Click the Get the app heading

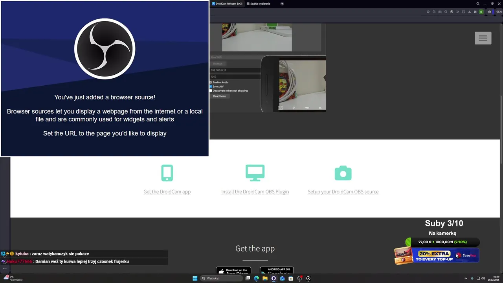(x=255, y=248)
